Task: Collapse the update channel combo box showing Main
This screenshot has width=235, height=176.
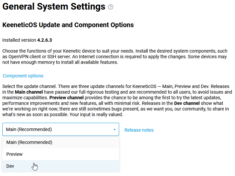Action: coord(60,130)
